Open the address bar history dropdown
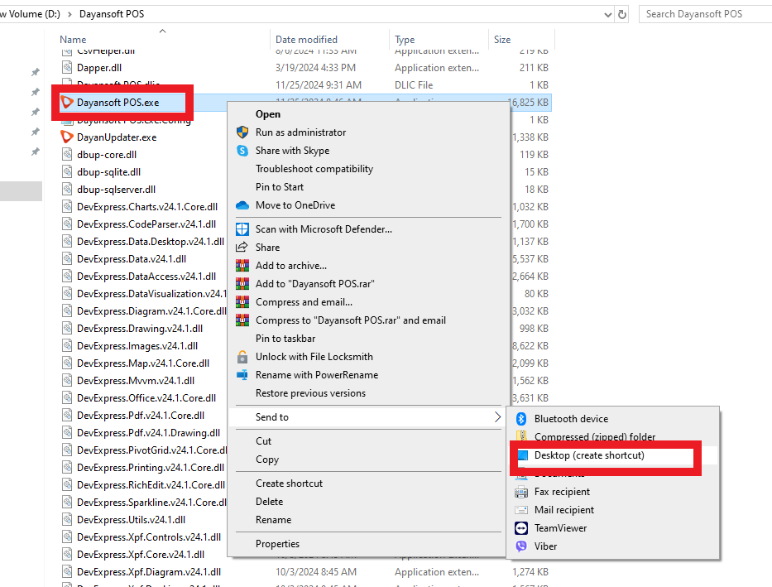This screenshot has width=772, height=587. pyautogui.click(x=607, y=15)
